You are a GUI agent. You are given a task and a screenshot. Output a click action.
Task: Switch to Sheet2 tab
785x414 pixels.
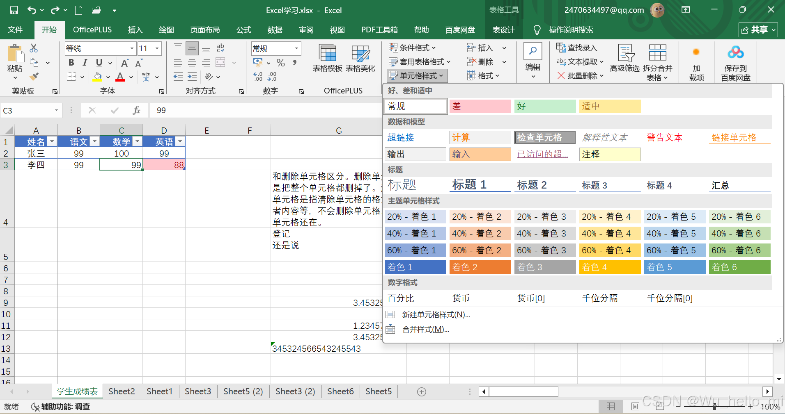click(122, 391)
